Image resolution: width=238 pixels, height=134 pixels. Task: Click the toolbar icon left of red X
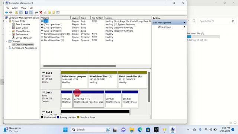(x=36, y=12)
